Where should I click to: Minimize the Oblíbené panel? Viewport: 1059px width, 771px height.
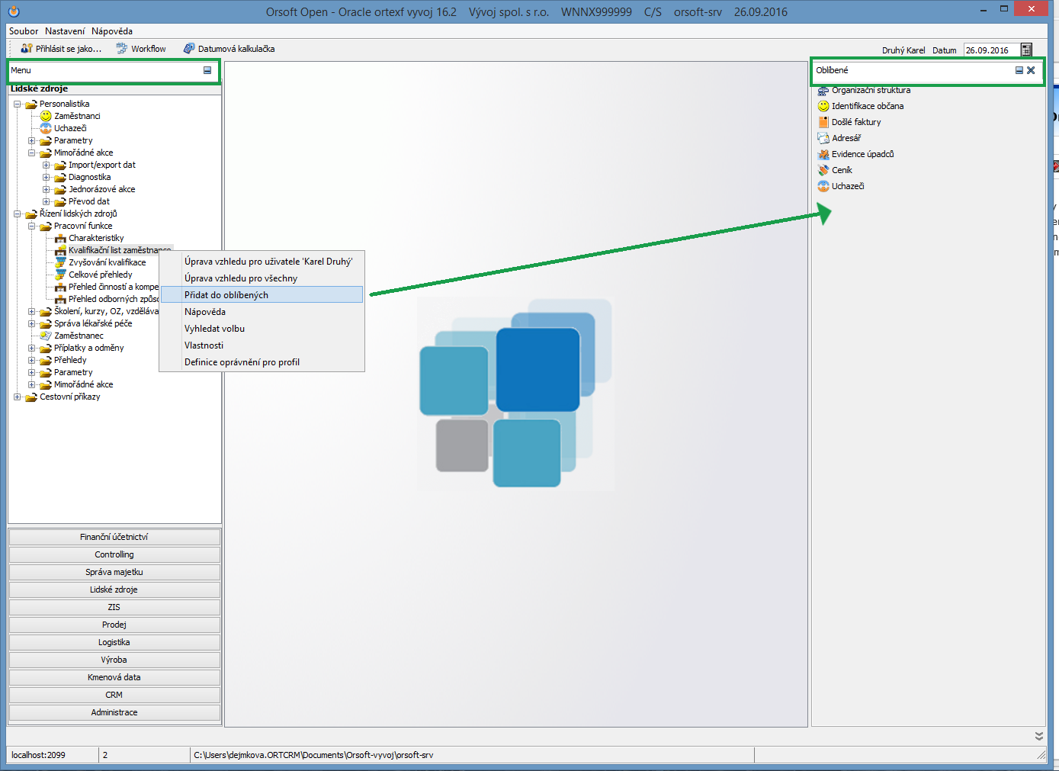click(x=1019, y=70)
